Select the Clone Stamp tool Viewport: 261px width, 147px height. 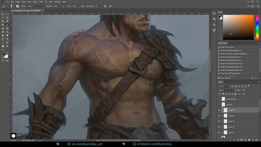tap(3, 28)
